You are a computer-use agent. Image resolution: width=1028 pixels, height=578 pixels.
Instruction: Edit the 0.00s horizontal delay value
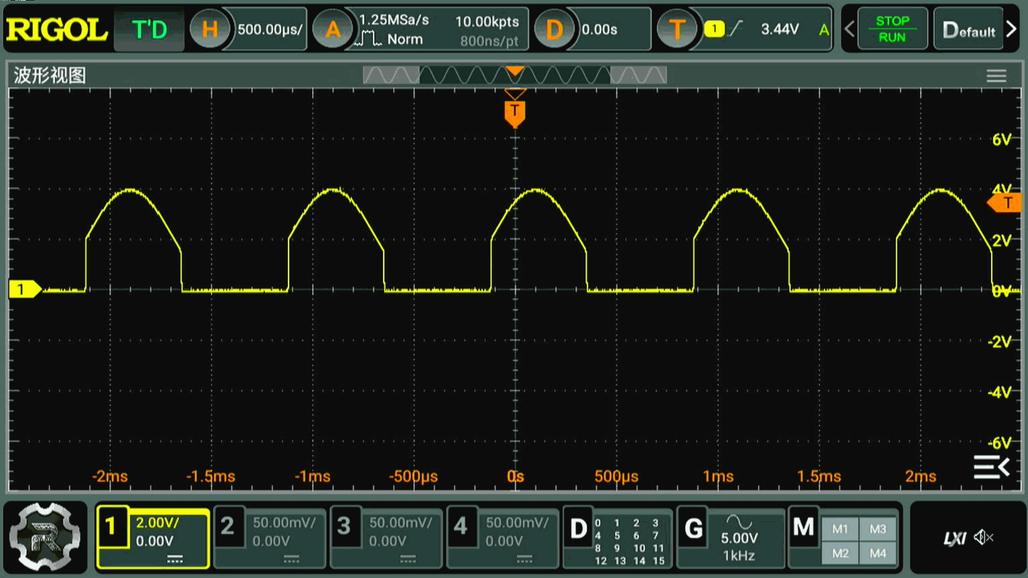[599, 29]
